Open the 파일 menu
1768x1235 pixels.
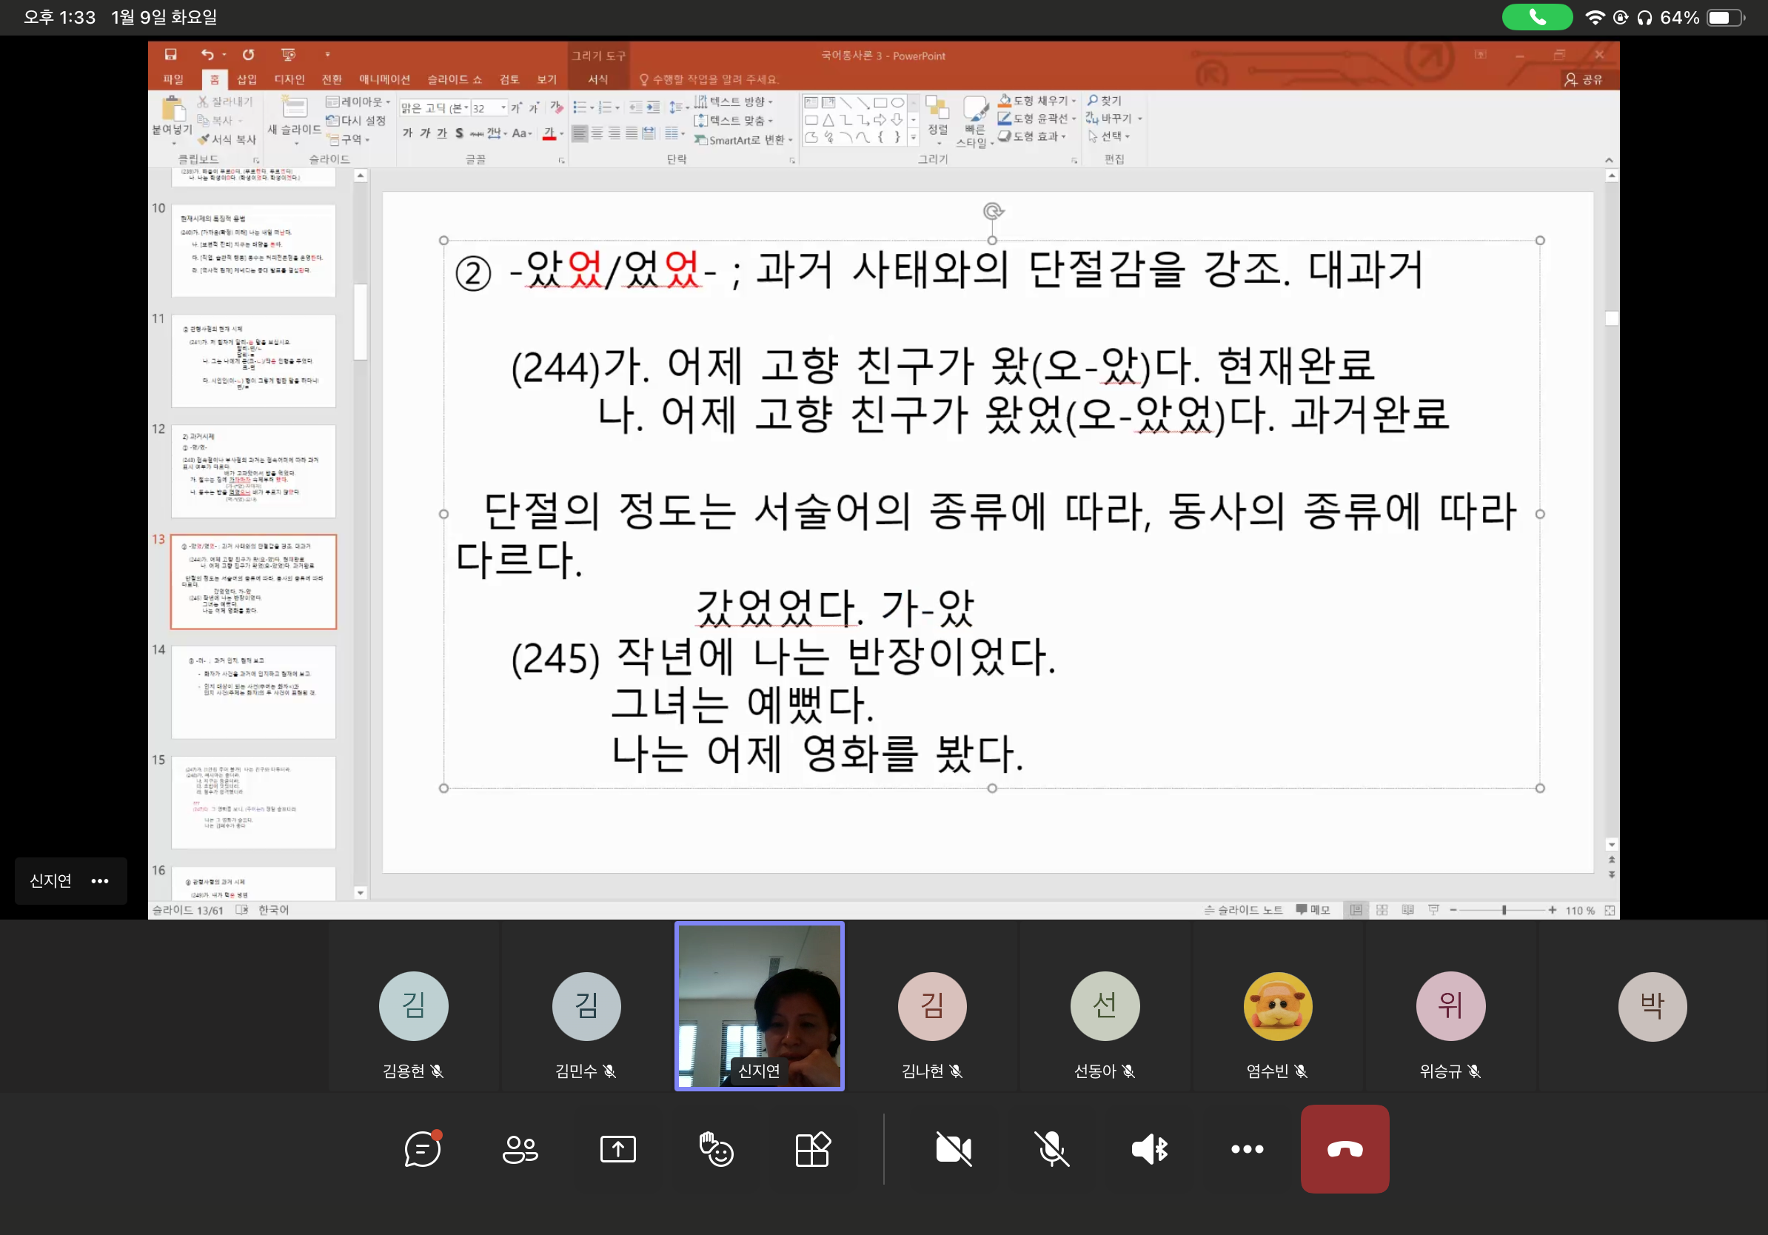pos(173,79)
